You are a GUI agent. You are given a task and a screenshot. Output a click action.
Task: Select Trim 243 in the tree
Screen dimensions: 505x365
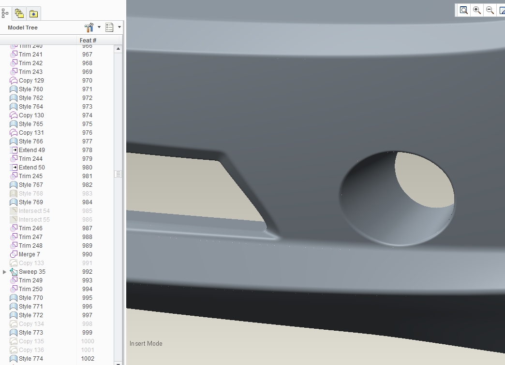coord(30,72)
